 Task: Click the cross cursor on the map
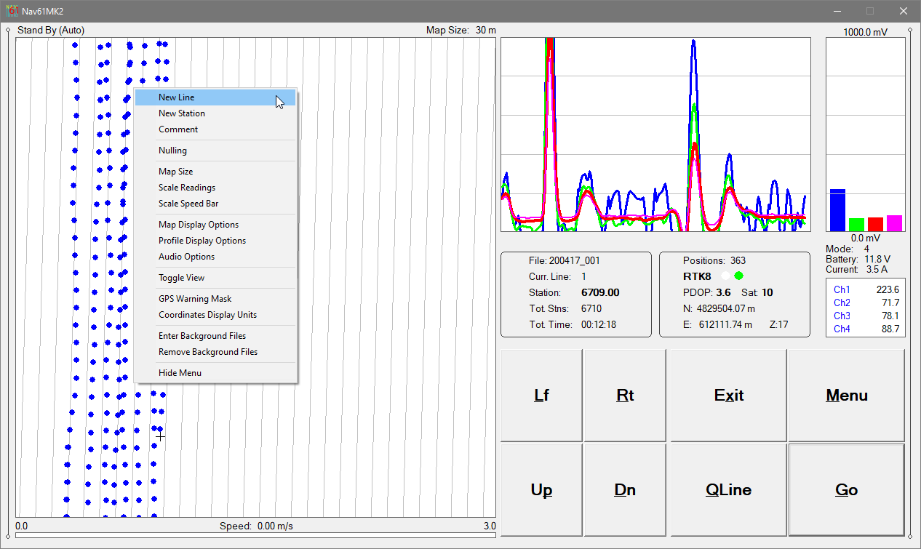coord(160,436)
